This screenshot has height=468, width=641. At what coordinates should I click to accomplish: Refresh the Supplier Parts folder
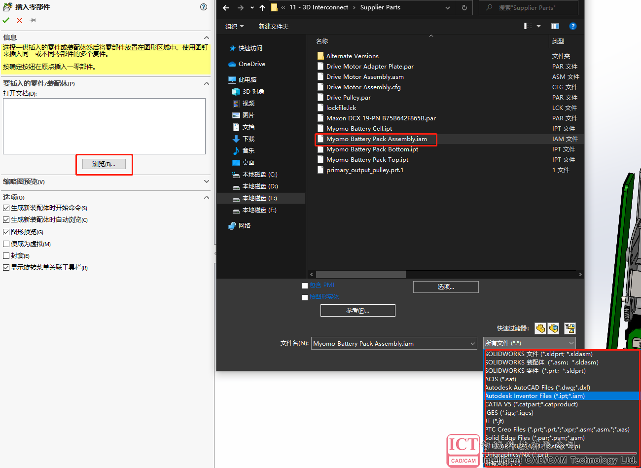click(x=464, y=7)
